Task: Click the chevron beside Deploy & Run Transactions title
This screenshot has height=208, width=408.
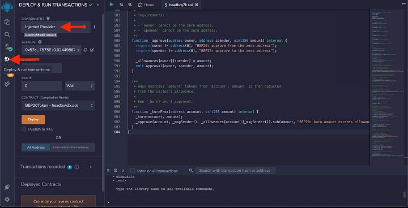Action: tap(98, 5)
